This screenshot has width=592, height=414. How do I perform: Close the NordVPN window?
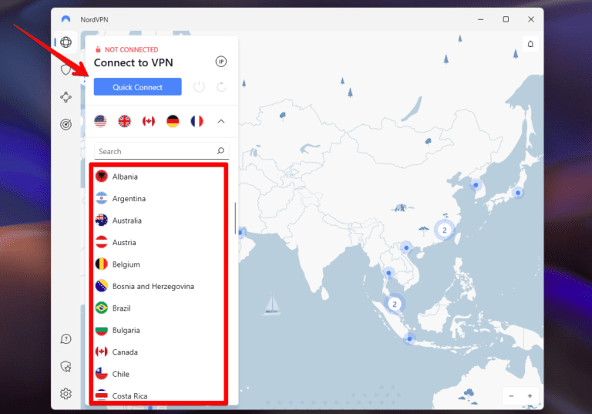pyautogui.click(x=531, y=19)
